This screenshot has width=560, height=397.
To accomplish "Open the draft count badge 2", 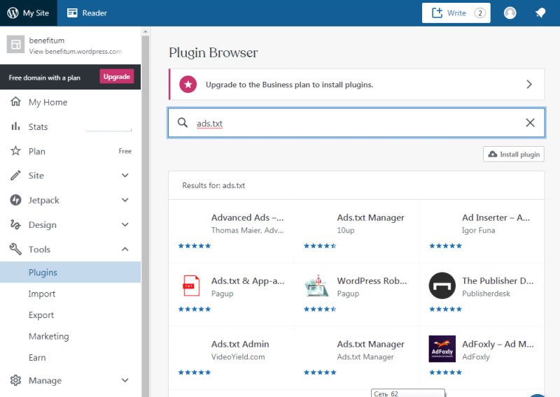I will [x=479, y=13].
